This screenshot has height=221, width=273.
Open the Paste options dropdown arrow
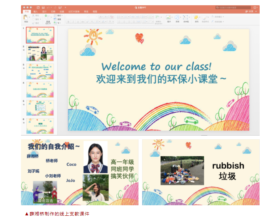click(29, 17)
